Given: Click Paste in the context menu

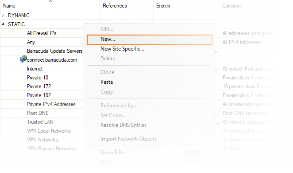Looking at the screenshot, I should tap(107, 82).
